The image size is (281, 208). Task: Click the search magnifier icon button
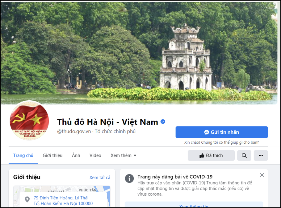point(244,155)
